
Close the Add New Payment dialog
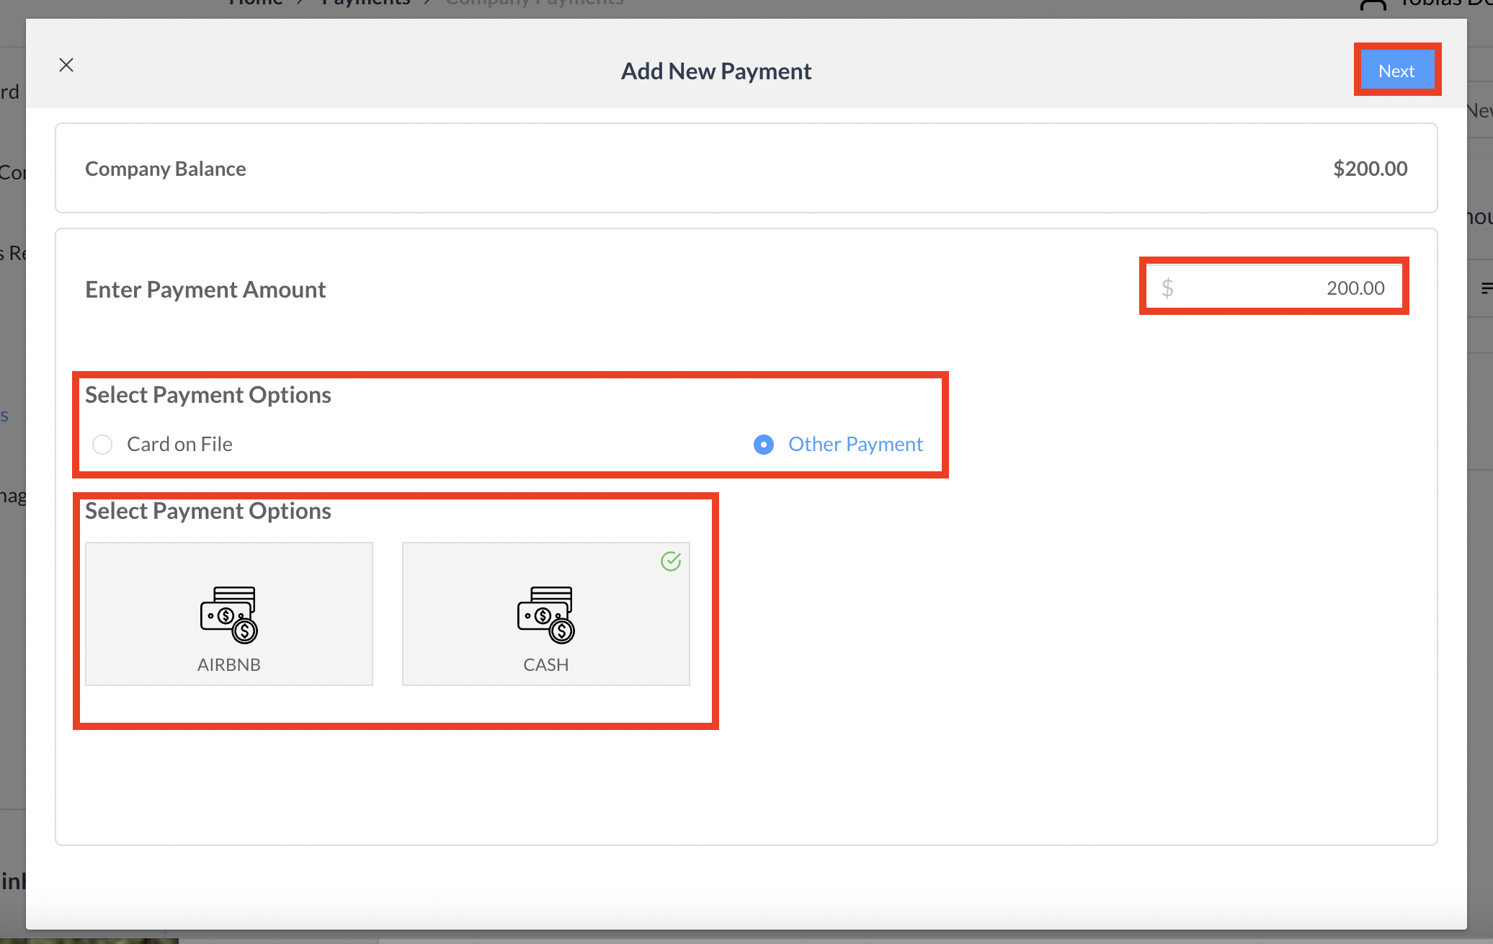click(x=66, y=66)
